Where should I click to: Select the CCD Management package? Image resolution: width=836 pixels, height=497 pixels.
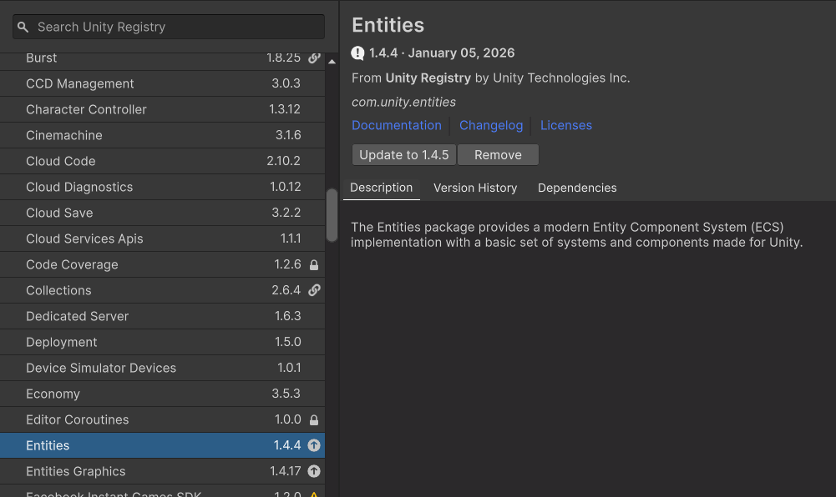(x=162, y=83)
